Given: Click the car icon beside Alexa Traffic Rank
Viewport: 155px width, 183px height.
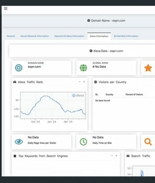Looking at the screenshot, I should 15,82.
